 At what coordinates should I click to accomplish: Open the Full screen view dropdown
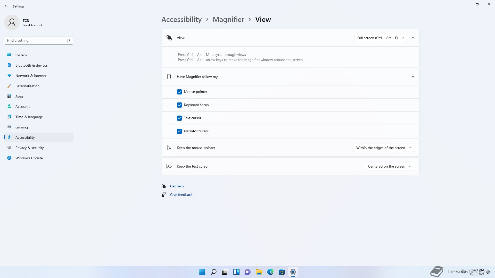pyautogui.click(x=381, y=38)
